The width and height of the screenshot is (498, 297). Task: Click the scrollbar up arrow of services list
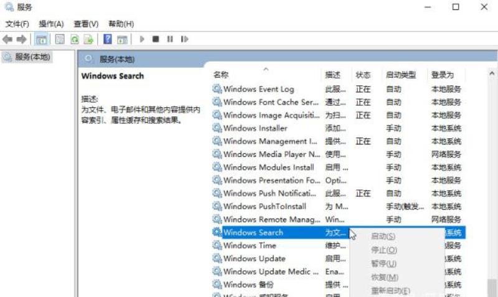(x=492, y=73)
